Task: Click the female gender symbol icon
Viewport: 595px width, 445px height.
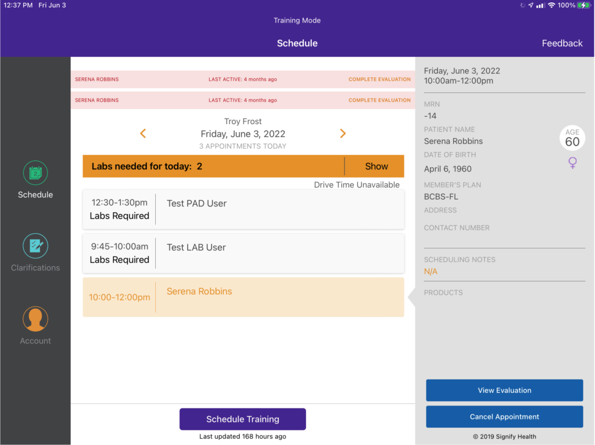Action: 572,164
